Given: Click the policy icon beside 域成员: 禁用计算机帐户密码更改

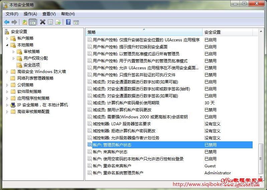Looking at the screenshot, I should pyautogui.click(x=90, y=110).
